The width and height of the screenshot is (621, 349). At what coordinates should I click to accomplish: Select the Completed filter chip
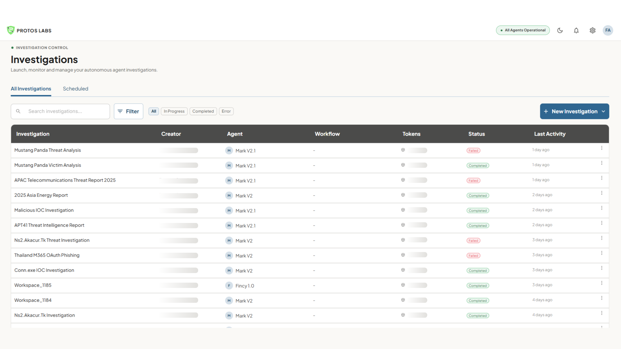[x=203, y=111]
